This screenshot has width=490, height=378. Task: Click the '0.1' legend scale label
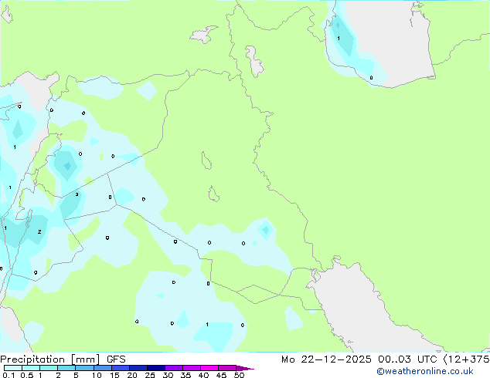click(9, 375)
